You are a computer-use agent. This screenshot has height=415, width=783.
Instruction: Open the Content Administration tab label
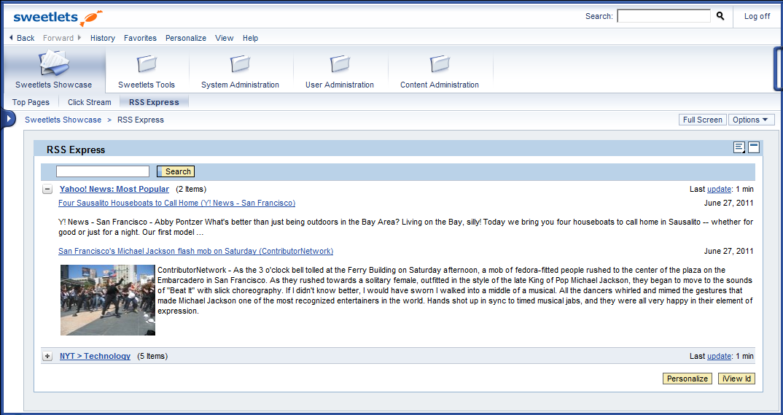click(440, 85)
